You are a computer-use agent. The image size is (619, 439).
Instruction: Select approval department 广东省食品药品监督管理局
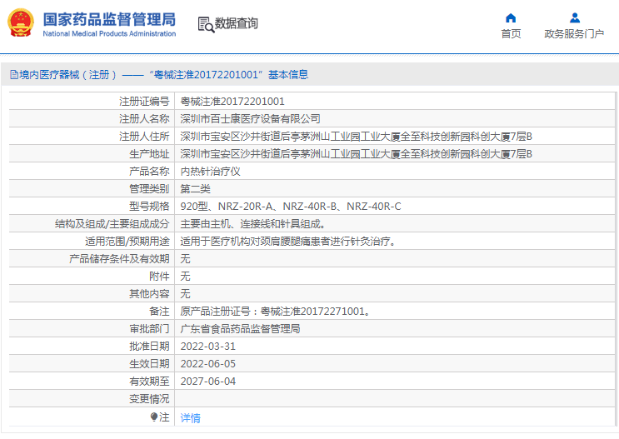point(241,329)
